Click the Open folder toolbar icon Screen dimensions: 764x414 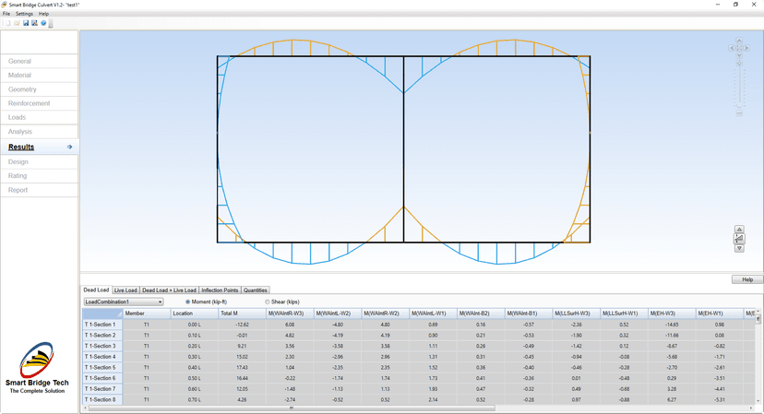(17, 23)
